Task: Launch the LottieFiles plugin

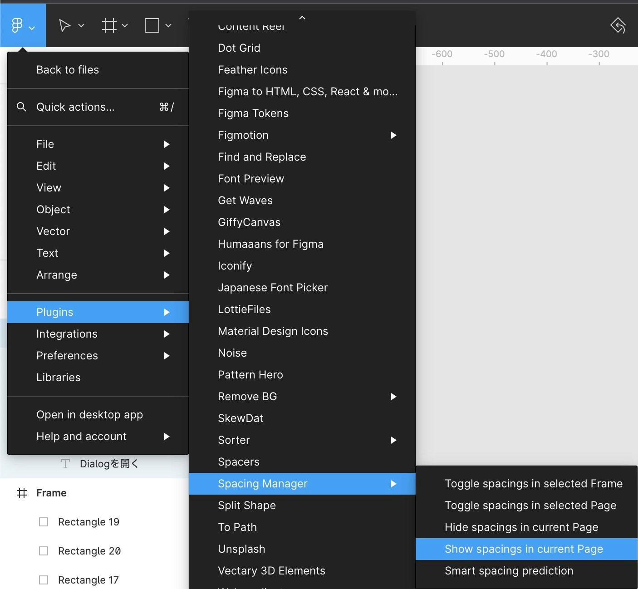Action: click(x=302, y=309)
